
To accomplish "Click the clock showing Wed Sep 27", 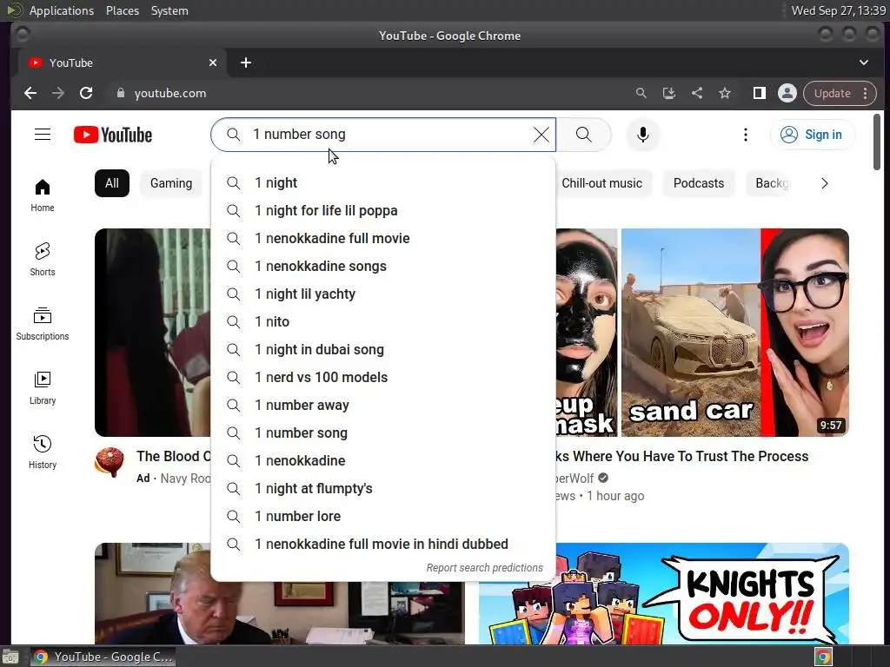I will [x=839, y=10].
